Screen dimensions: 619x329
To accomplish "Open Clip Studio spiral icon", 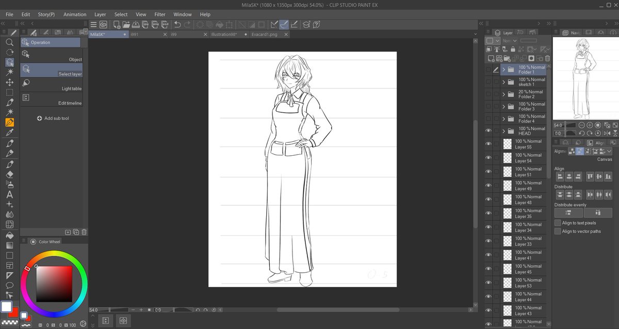I will [103, 24].
